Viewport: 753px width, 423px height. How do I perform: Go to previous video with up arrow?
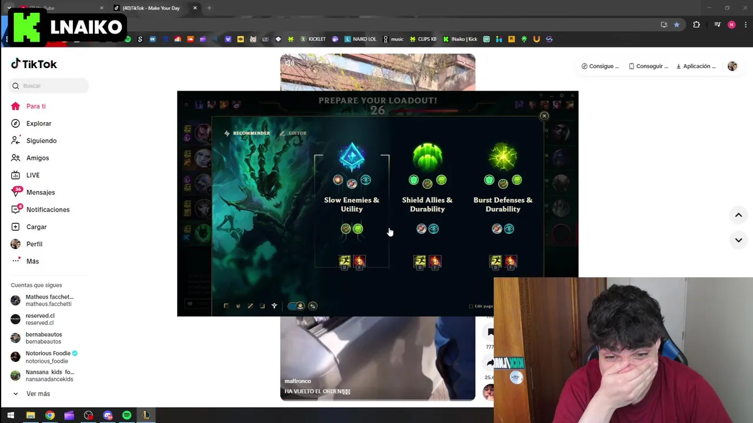click(x=738, y=215)
